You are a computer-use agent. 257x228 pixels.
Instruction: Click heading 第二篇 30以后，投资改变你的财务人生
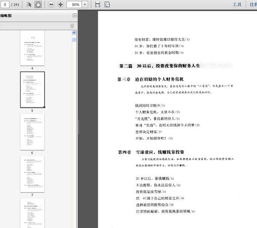[x=159, y=66]
